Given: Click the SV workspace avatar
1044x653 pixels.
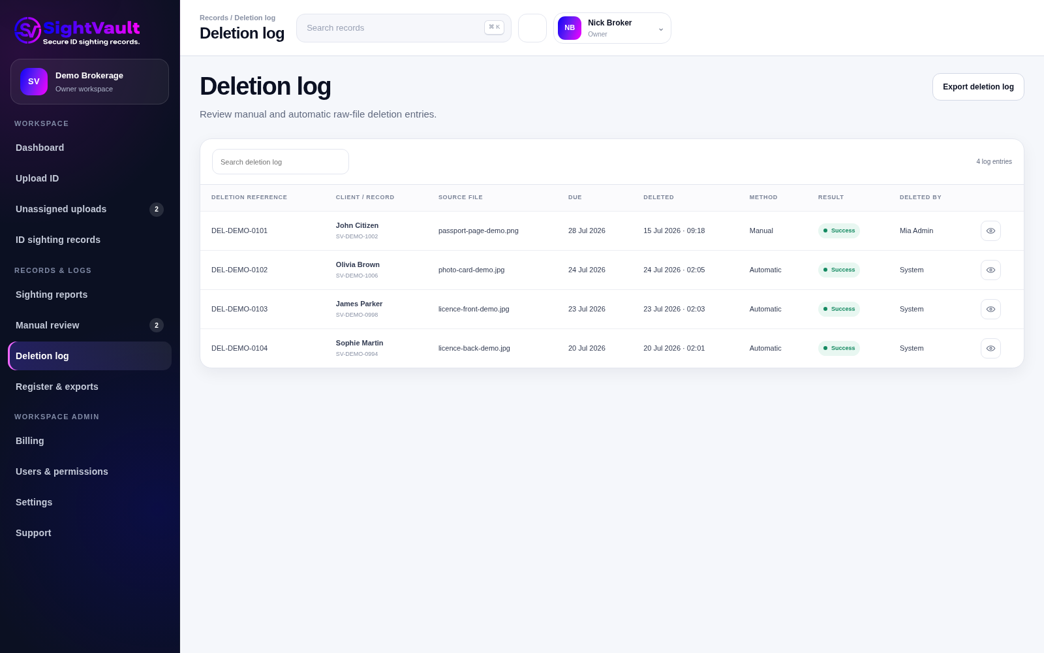Looking at the screenshot, I should tap(34, 82).
